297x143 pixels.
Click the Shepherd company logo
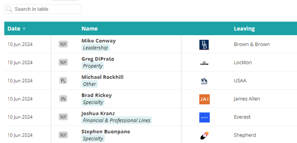coord(204,136)
